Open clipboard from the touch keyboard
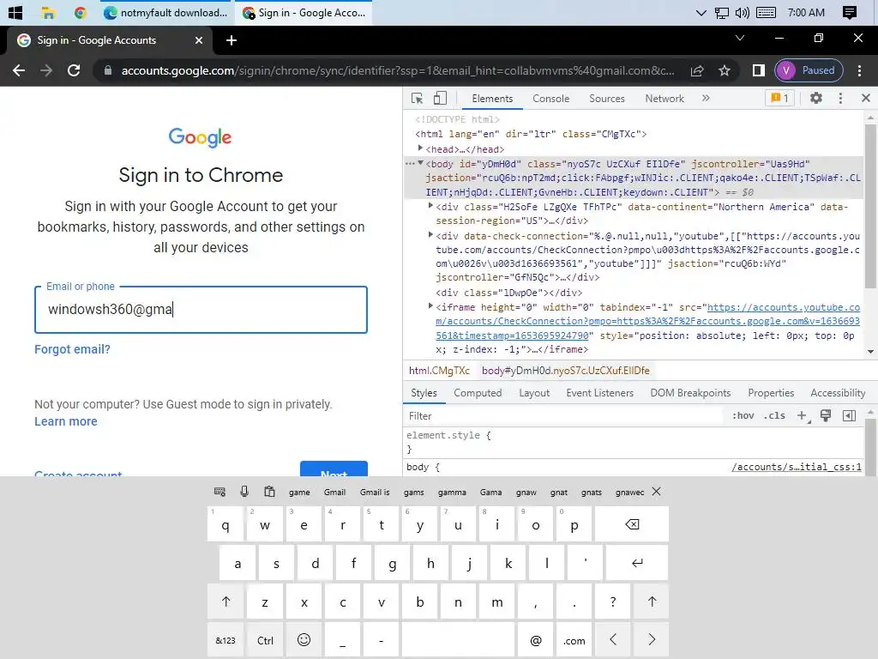 click(x=269, y=492)
